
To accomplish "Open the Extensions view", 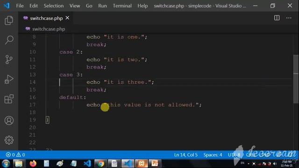I will tap(9, 99).
